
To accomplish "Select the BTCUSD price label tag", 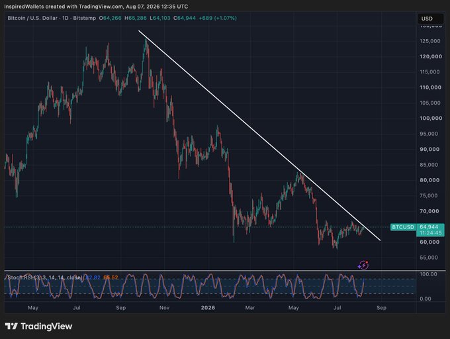I will (403, 227).
